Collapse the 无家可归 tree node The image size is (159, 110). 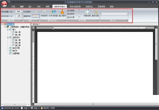pyautogui.click(x=8, y=37)
